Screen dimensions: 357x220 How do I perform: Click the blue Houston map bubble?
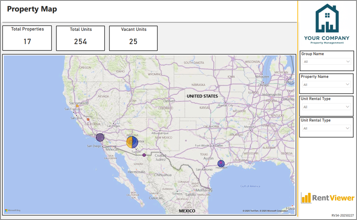(221, 164)
